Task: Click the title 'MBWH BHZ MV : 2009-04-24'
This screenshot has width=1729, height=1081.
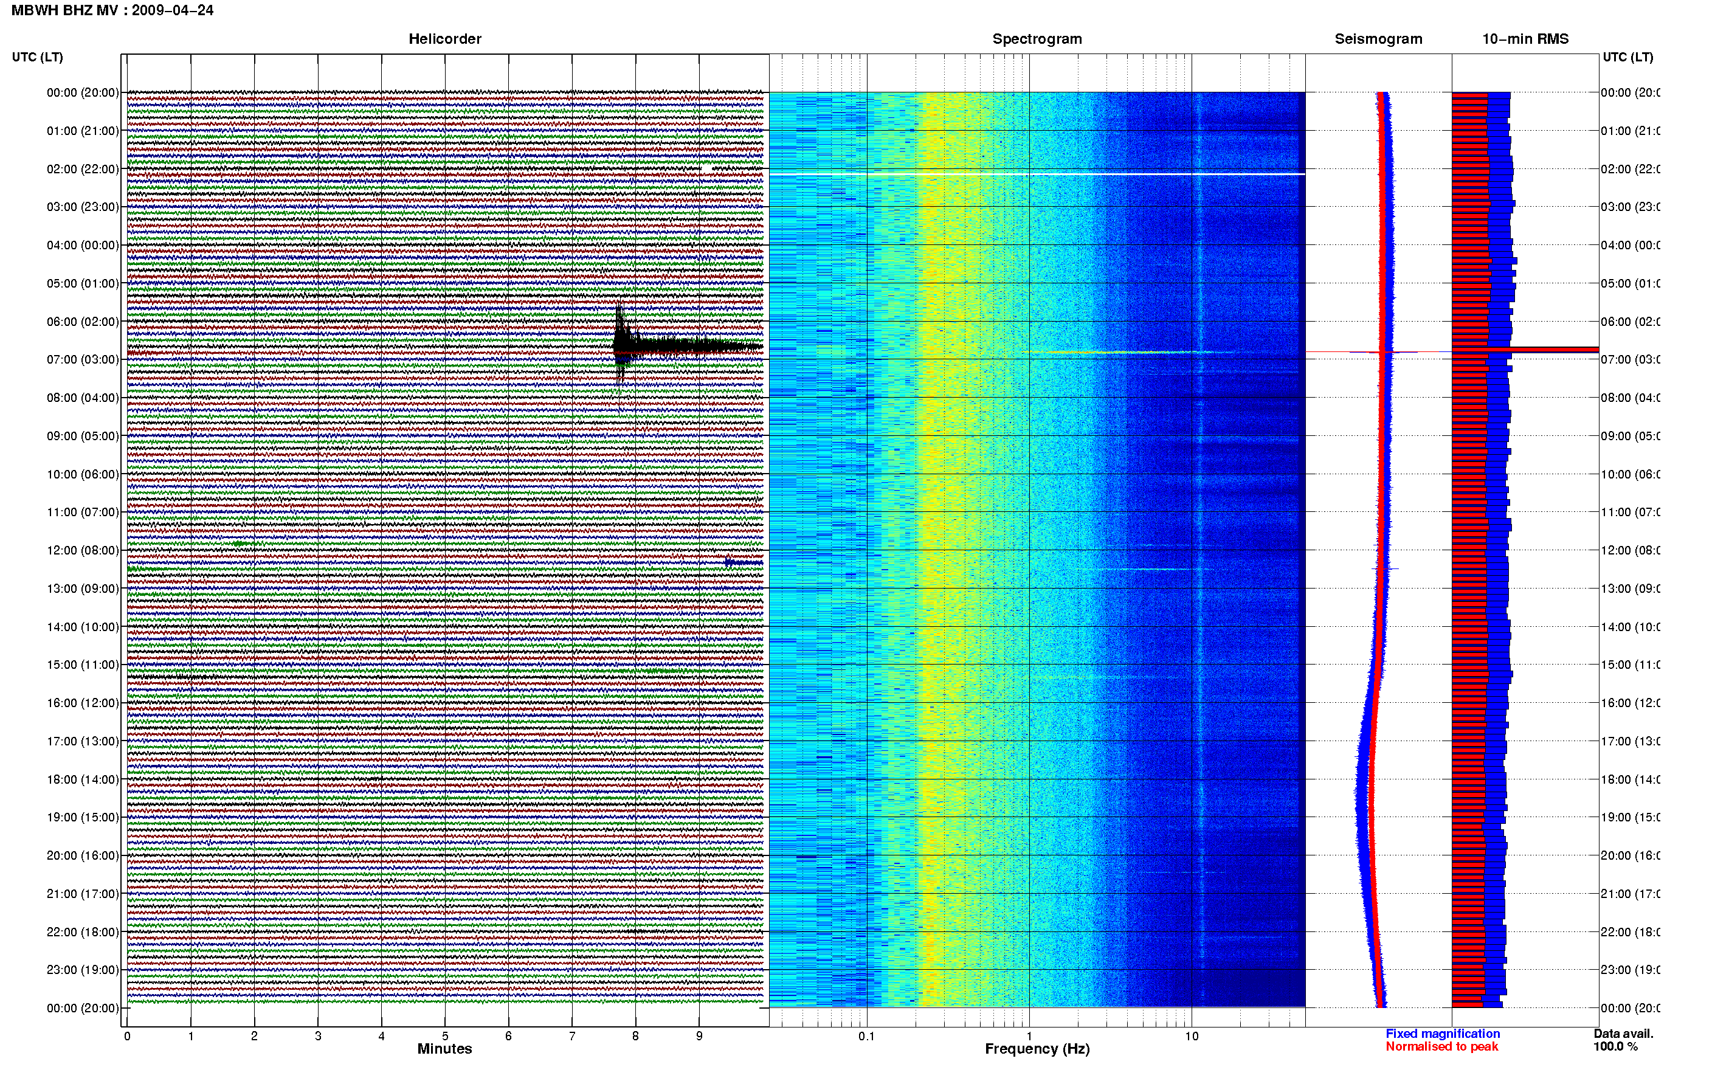Action: click(112, 10)
